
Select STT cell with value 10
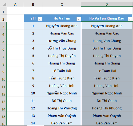tap(33, 93)
